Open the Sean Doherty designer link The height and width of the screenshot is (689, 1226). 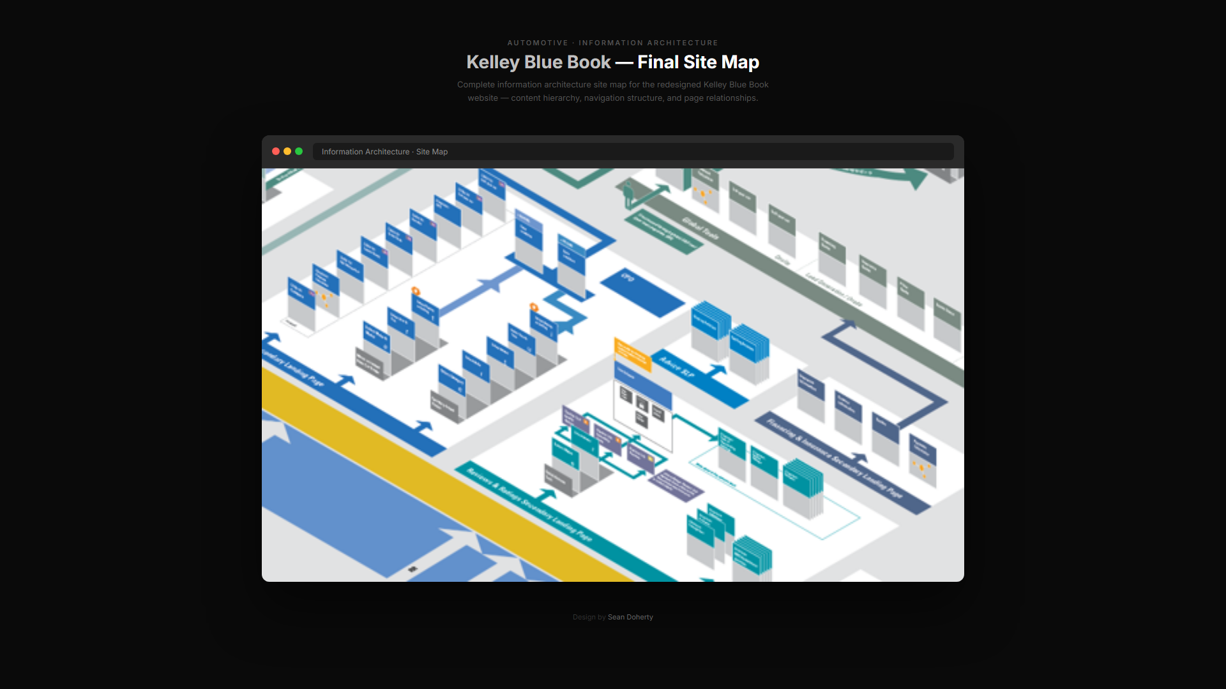click(x=630, y=618)
